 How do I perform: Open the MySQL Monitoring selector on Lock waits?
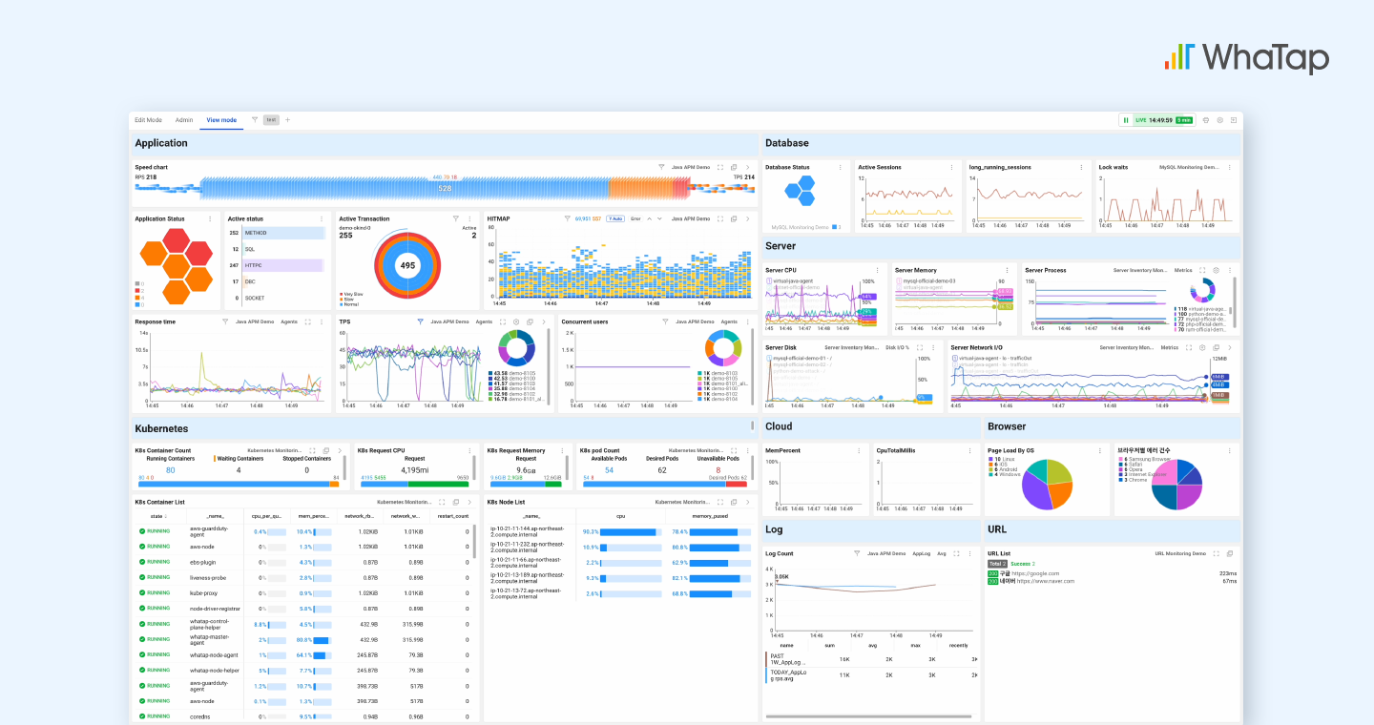[1189, 167]
